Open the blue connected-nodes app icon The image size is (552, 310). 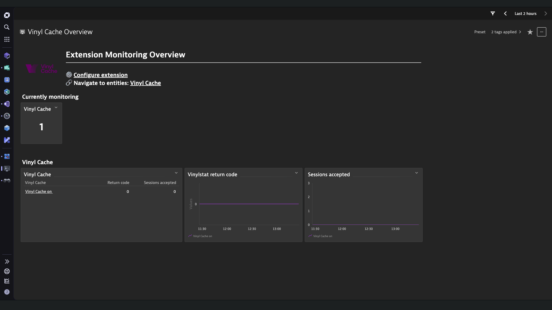7,80
